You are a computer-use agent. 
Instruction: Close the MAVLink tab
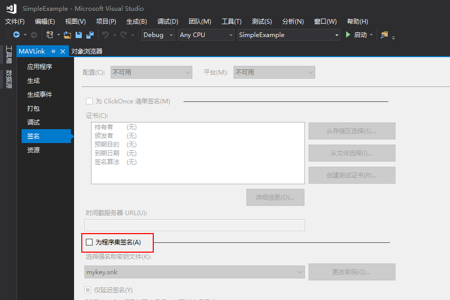tap(63, 51)
